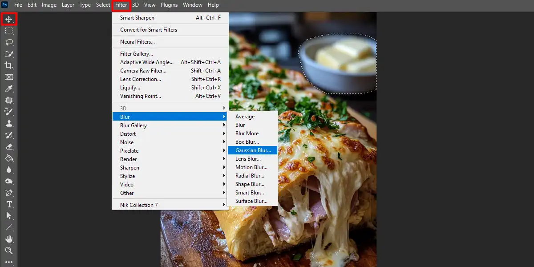
Task: Select the Lasso tool
Action: coord(9,42)
